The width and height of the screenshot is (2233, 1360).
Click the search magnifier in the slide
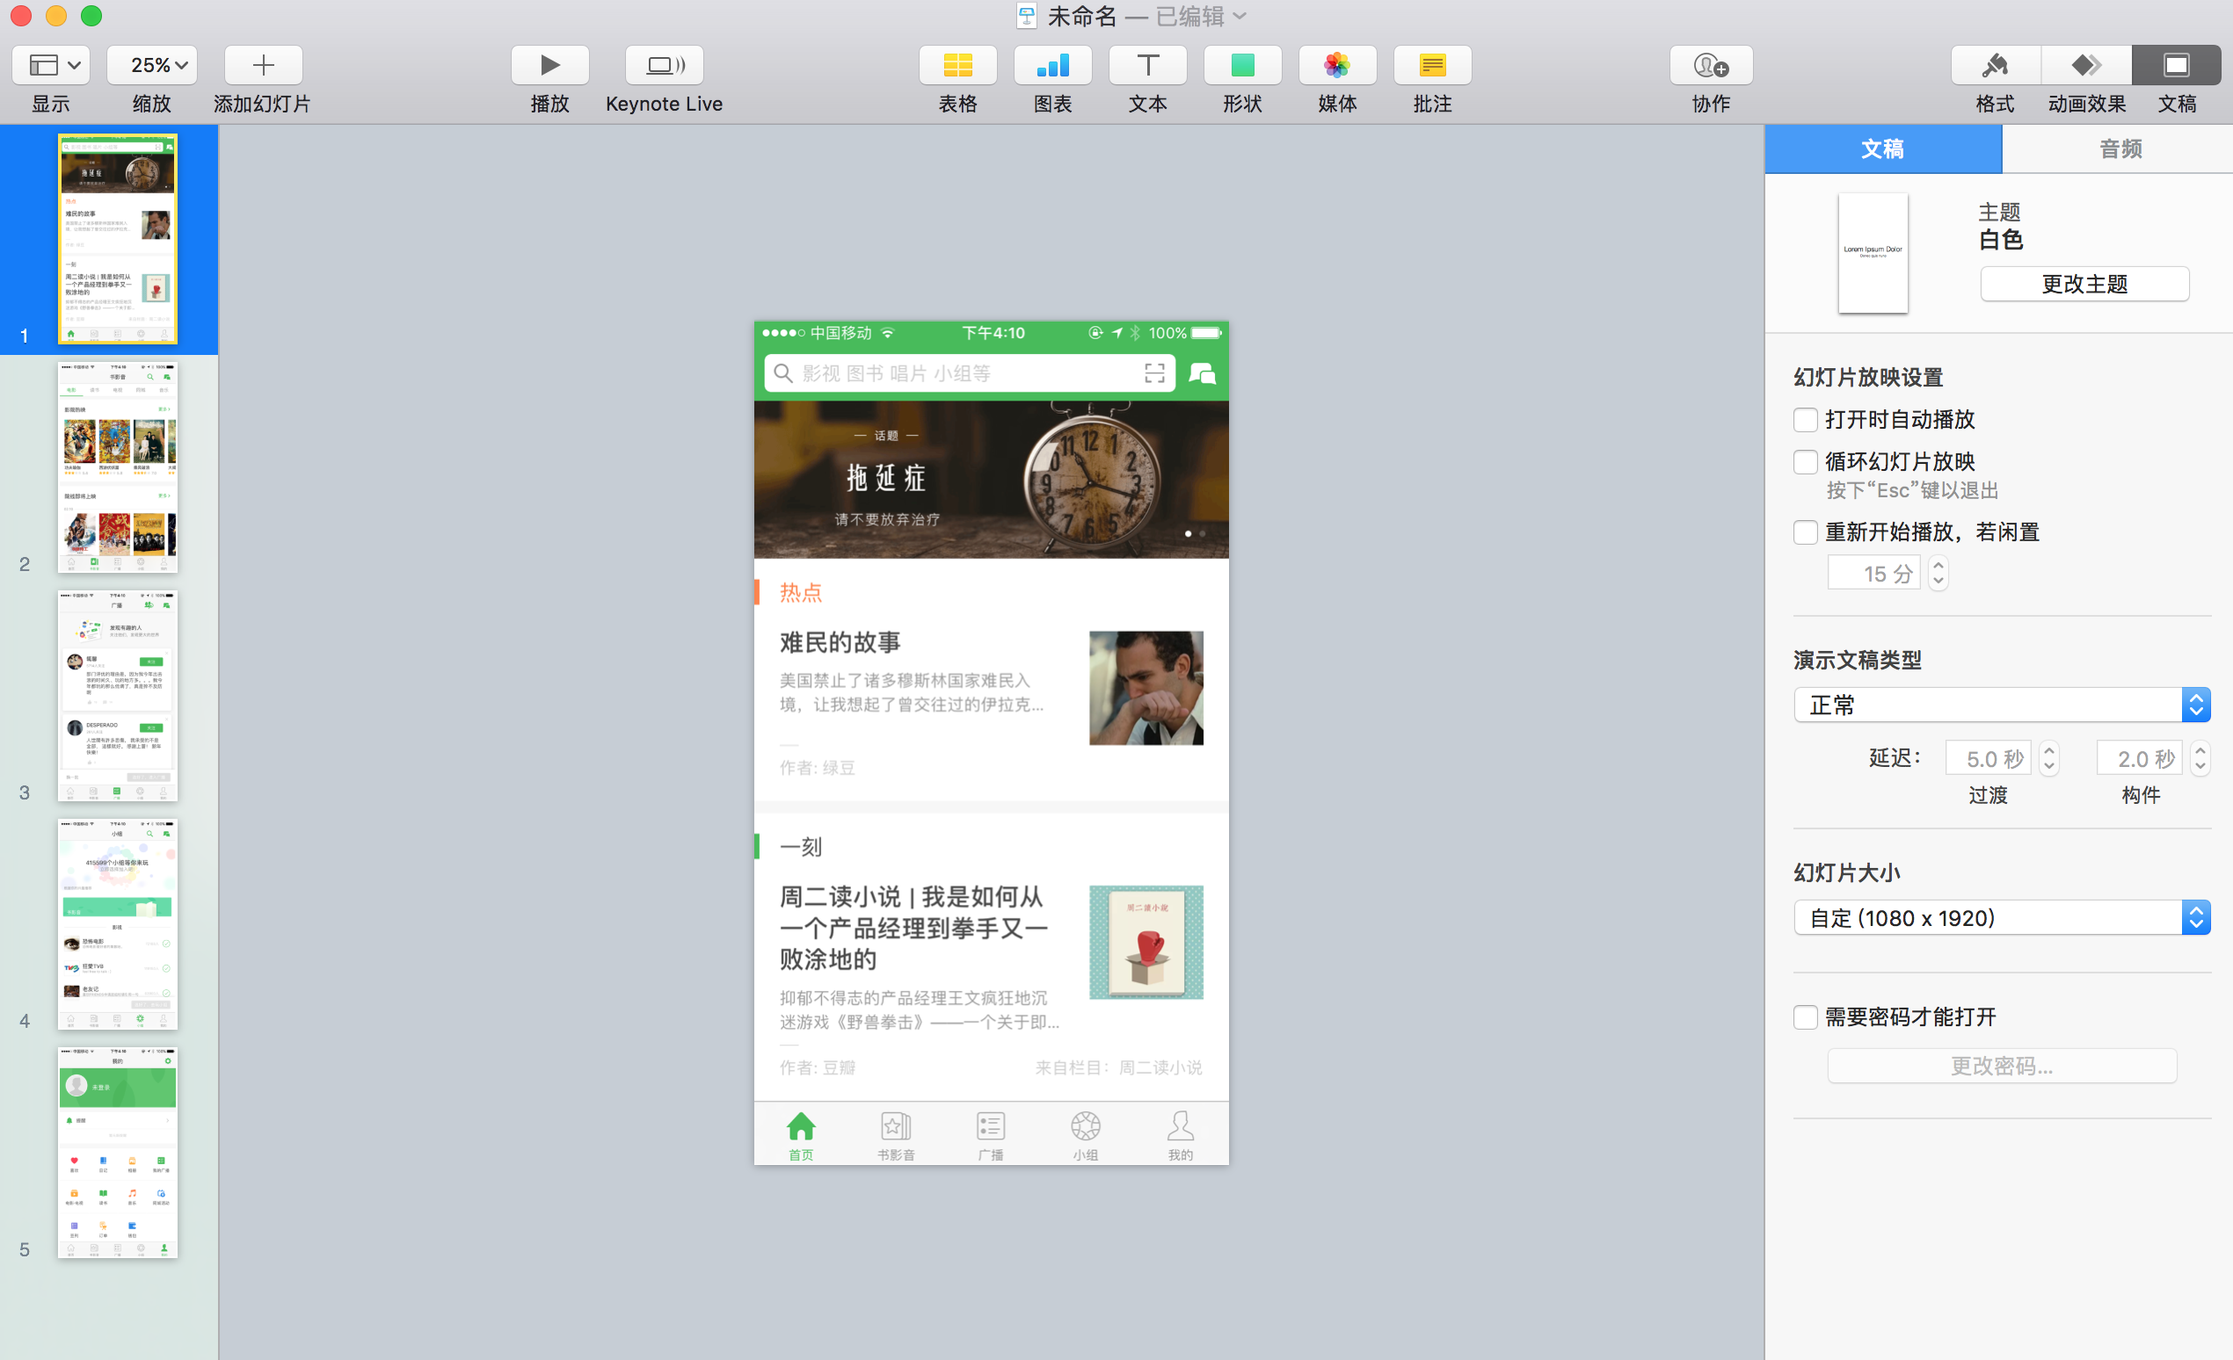[783, 373]
